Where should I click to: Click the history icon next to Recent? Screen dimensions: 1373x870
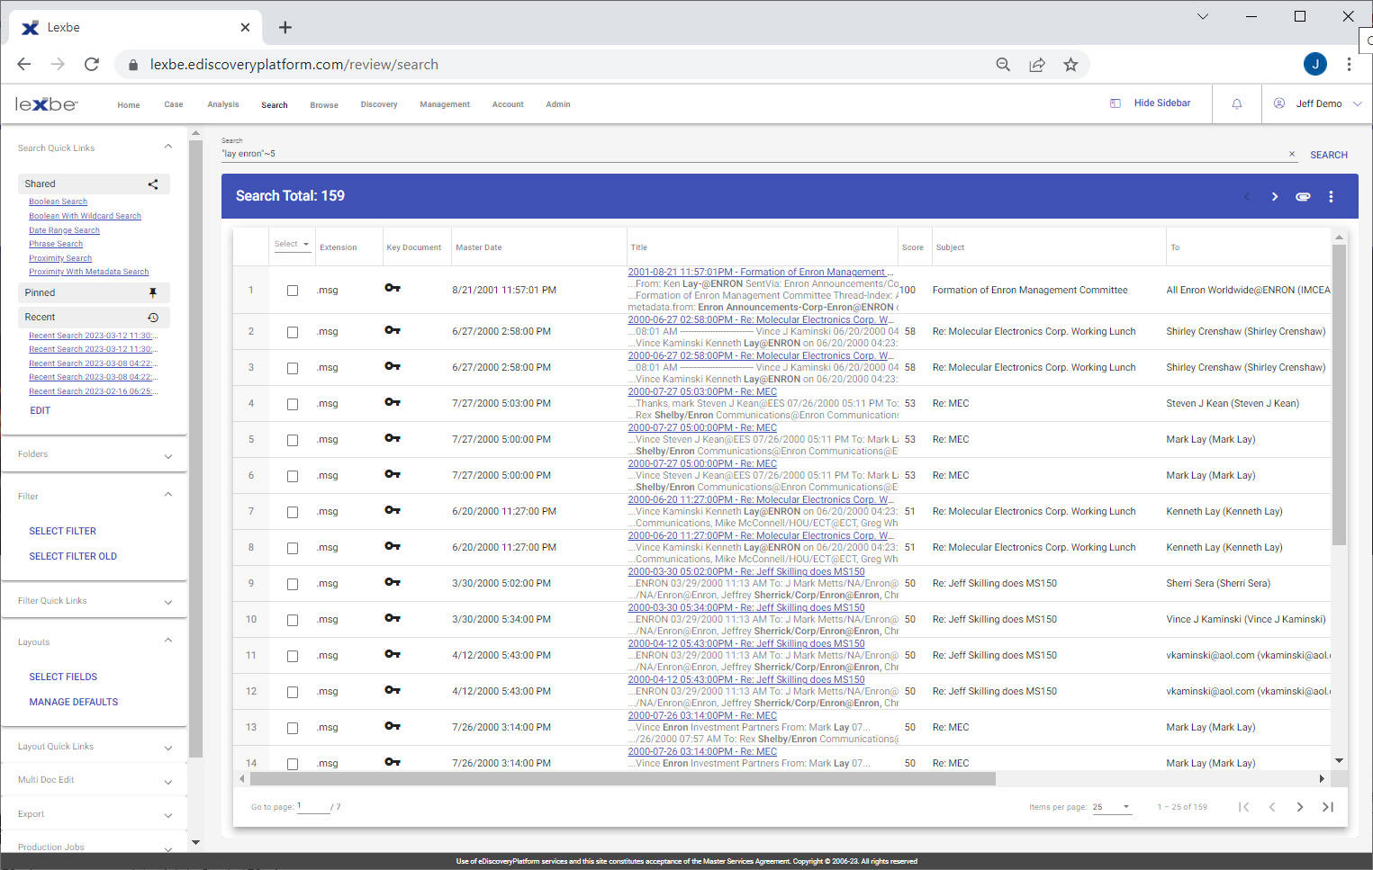pos(153,317)
